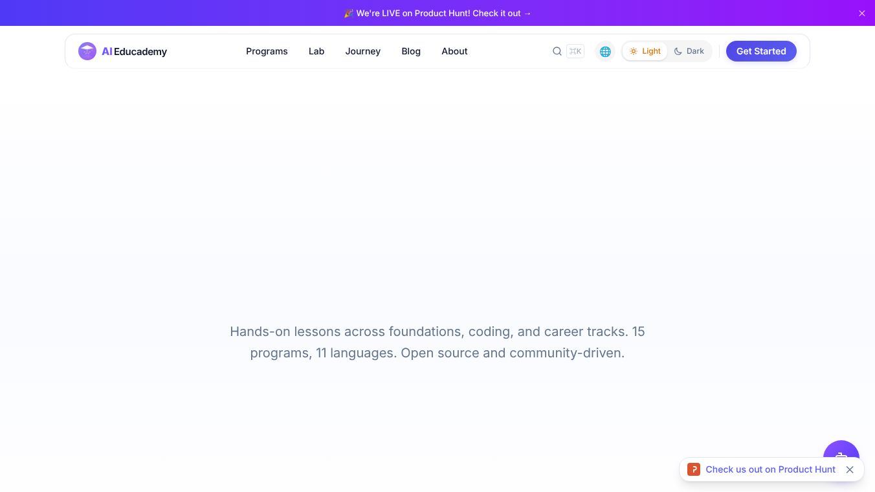Click the sun icon on Light option

(x=634, y=51)
